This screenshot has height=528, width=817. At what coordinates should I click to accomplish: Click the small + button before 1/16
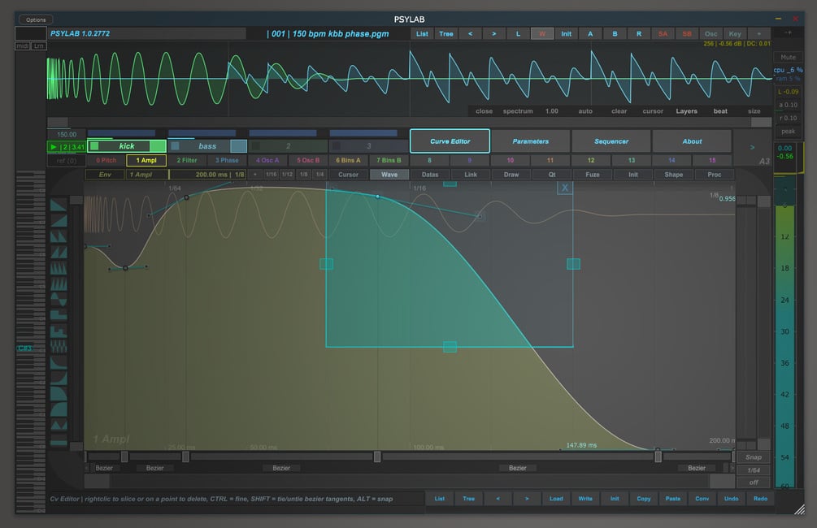click(x=254, y=175)
